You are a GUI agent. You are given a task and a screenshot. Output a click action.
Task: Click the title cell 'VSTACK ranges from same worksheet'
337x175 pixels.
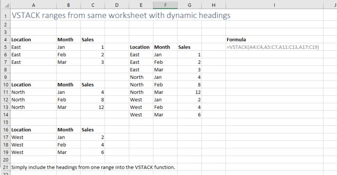tap(121, 16)
